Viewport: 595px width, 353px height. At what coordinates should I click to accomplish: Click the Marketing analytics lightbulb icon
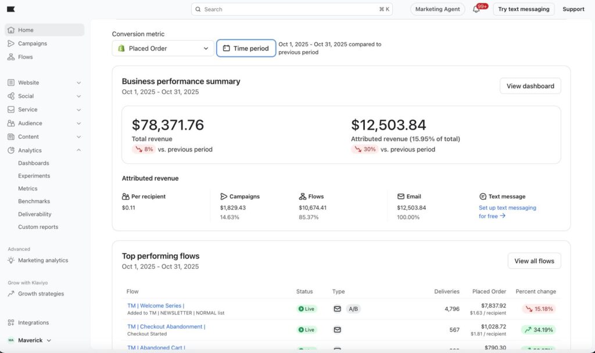(x=11, y=261)
